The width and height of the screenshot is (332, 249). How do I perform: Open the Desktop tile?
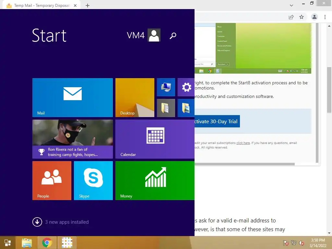[x=135, y=97]
